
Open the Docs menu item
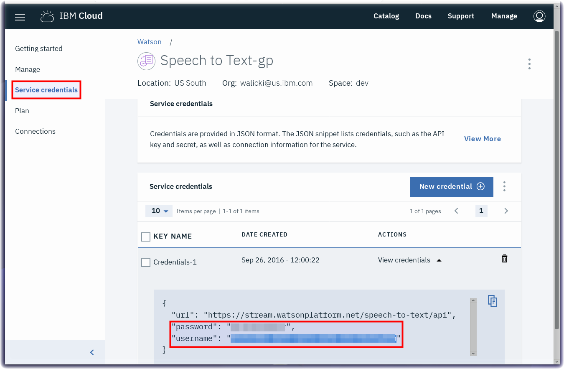click(423, 16)
